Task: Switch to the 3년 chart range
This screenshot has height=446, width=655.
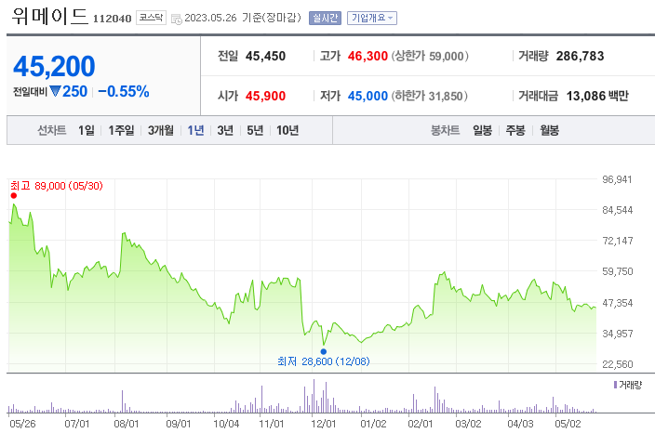Action: click(225, 131)
